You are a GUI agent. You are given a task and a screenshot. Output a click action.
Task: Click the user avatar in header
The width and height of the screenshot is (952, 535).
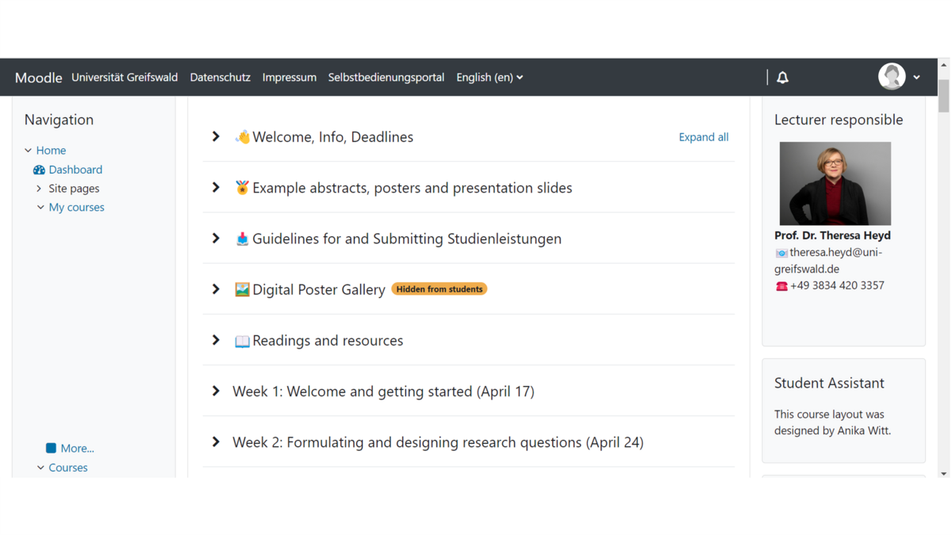pyautogui.click(x=892, y=77)
